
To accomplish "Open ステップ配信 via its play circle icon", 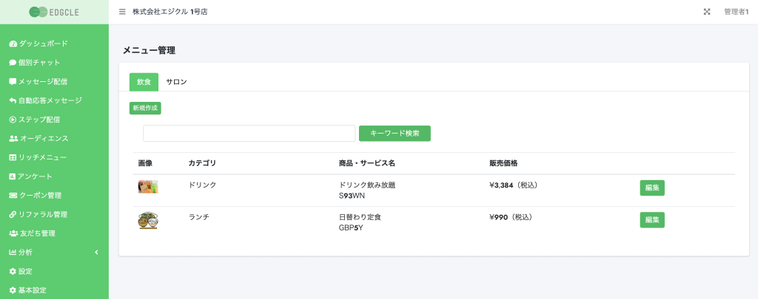I will pyautogui.click(x=13, y=120).
